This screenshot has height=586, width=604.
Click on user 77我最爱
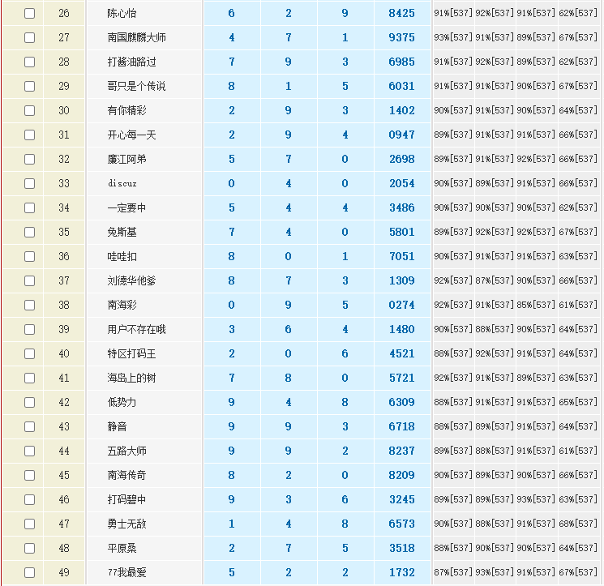tap(126, 573)
